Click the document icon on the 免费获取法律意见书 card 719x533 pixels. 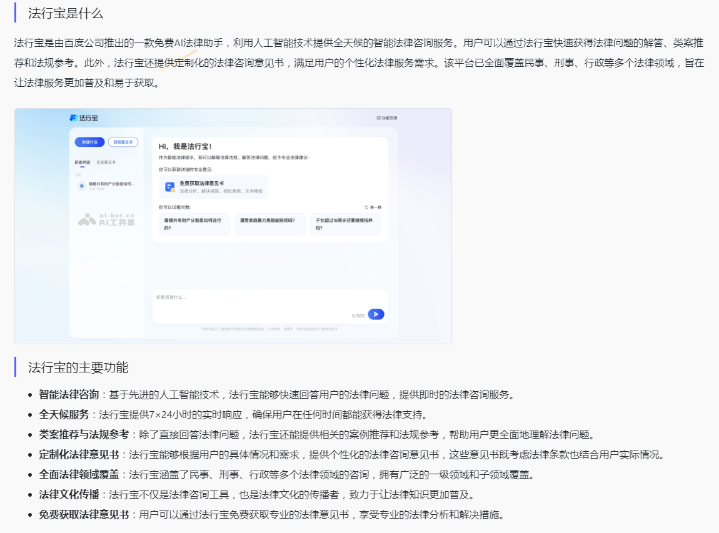169,187
